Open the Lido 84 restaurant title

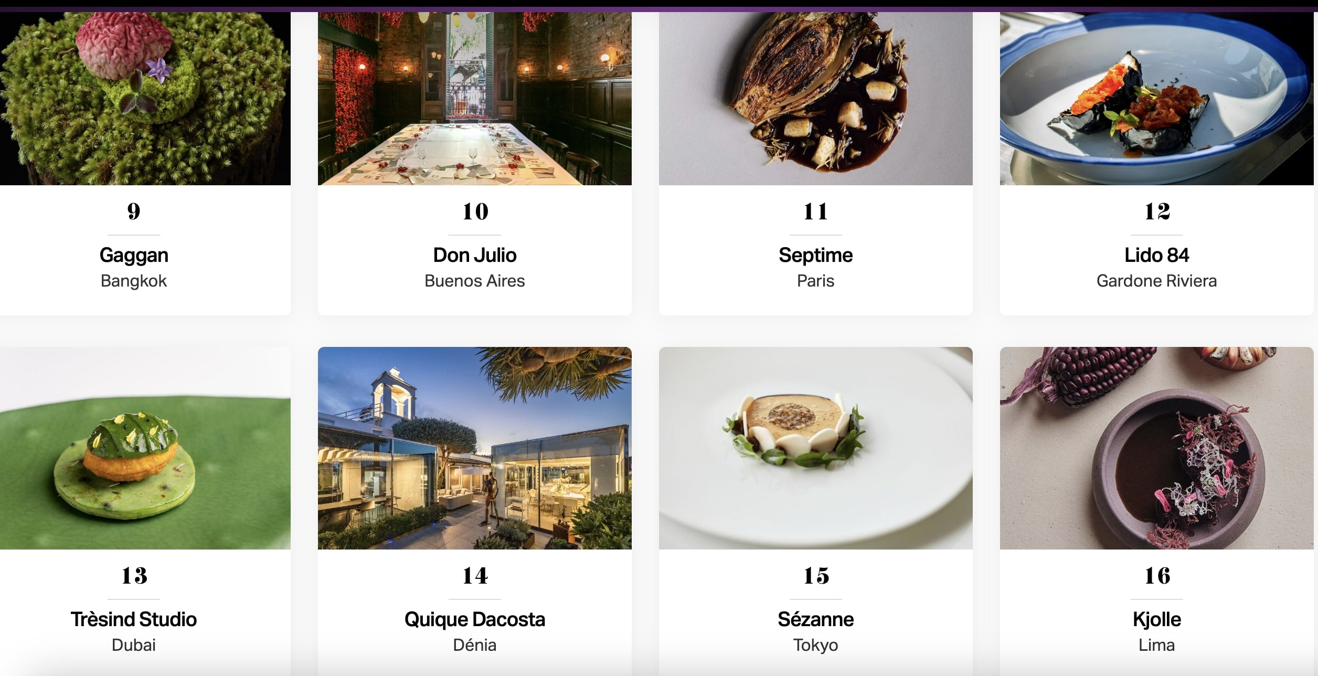[x=1157, y=255]
